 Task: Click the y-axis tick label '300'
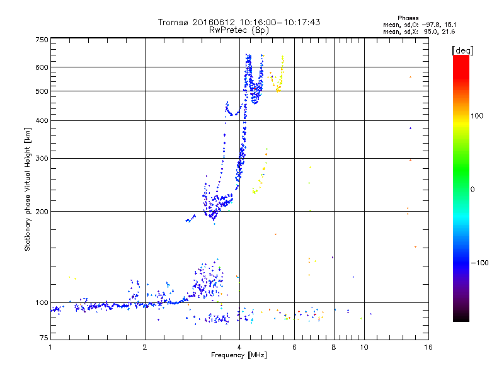coord(42,159)
